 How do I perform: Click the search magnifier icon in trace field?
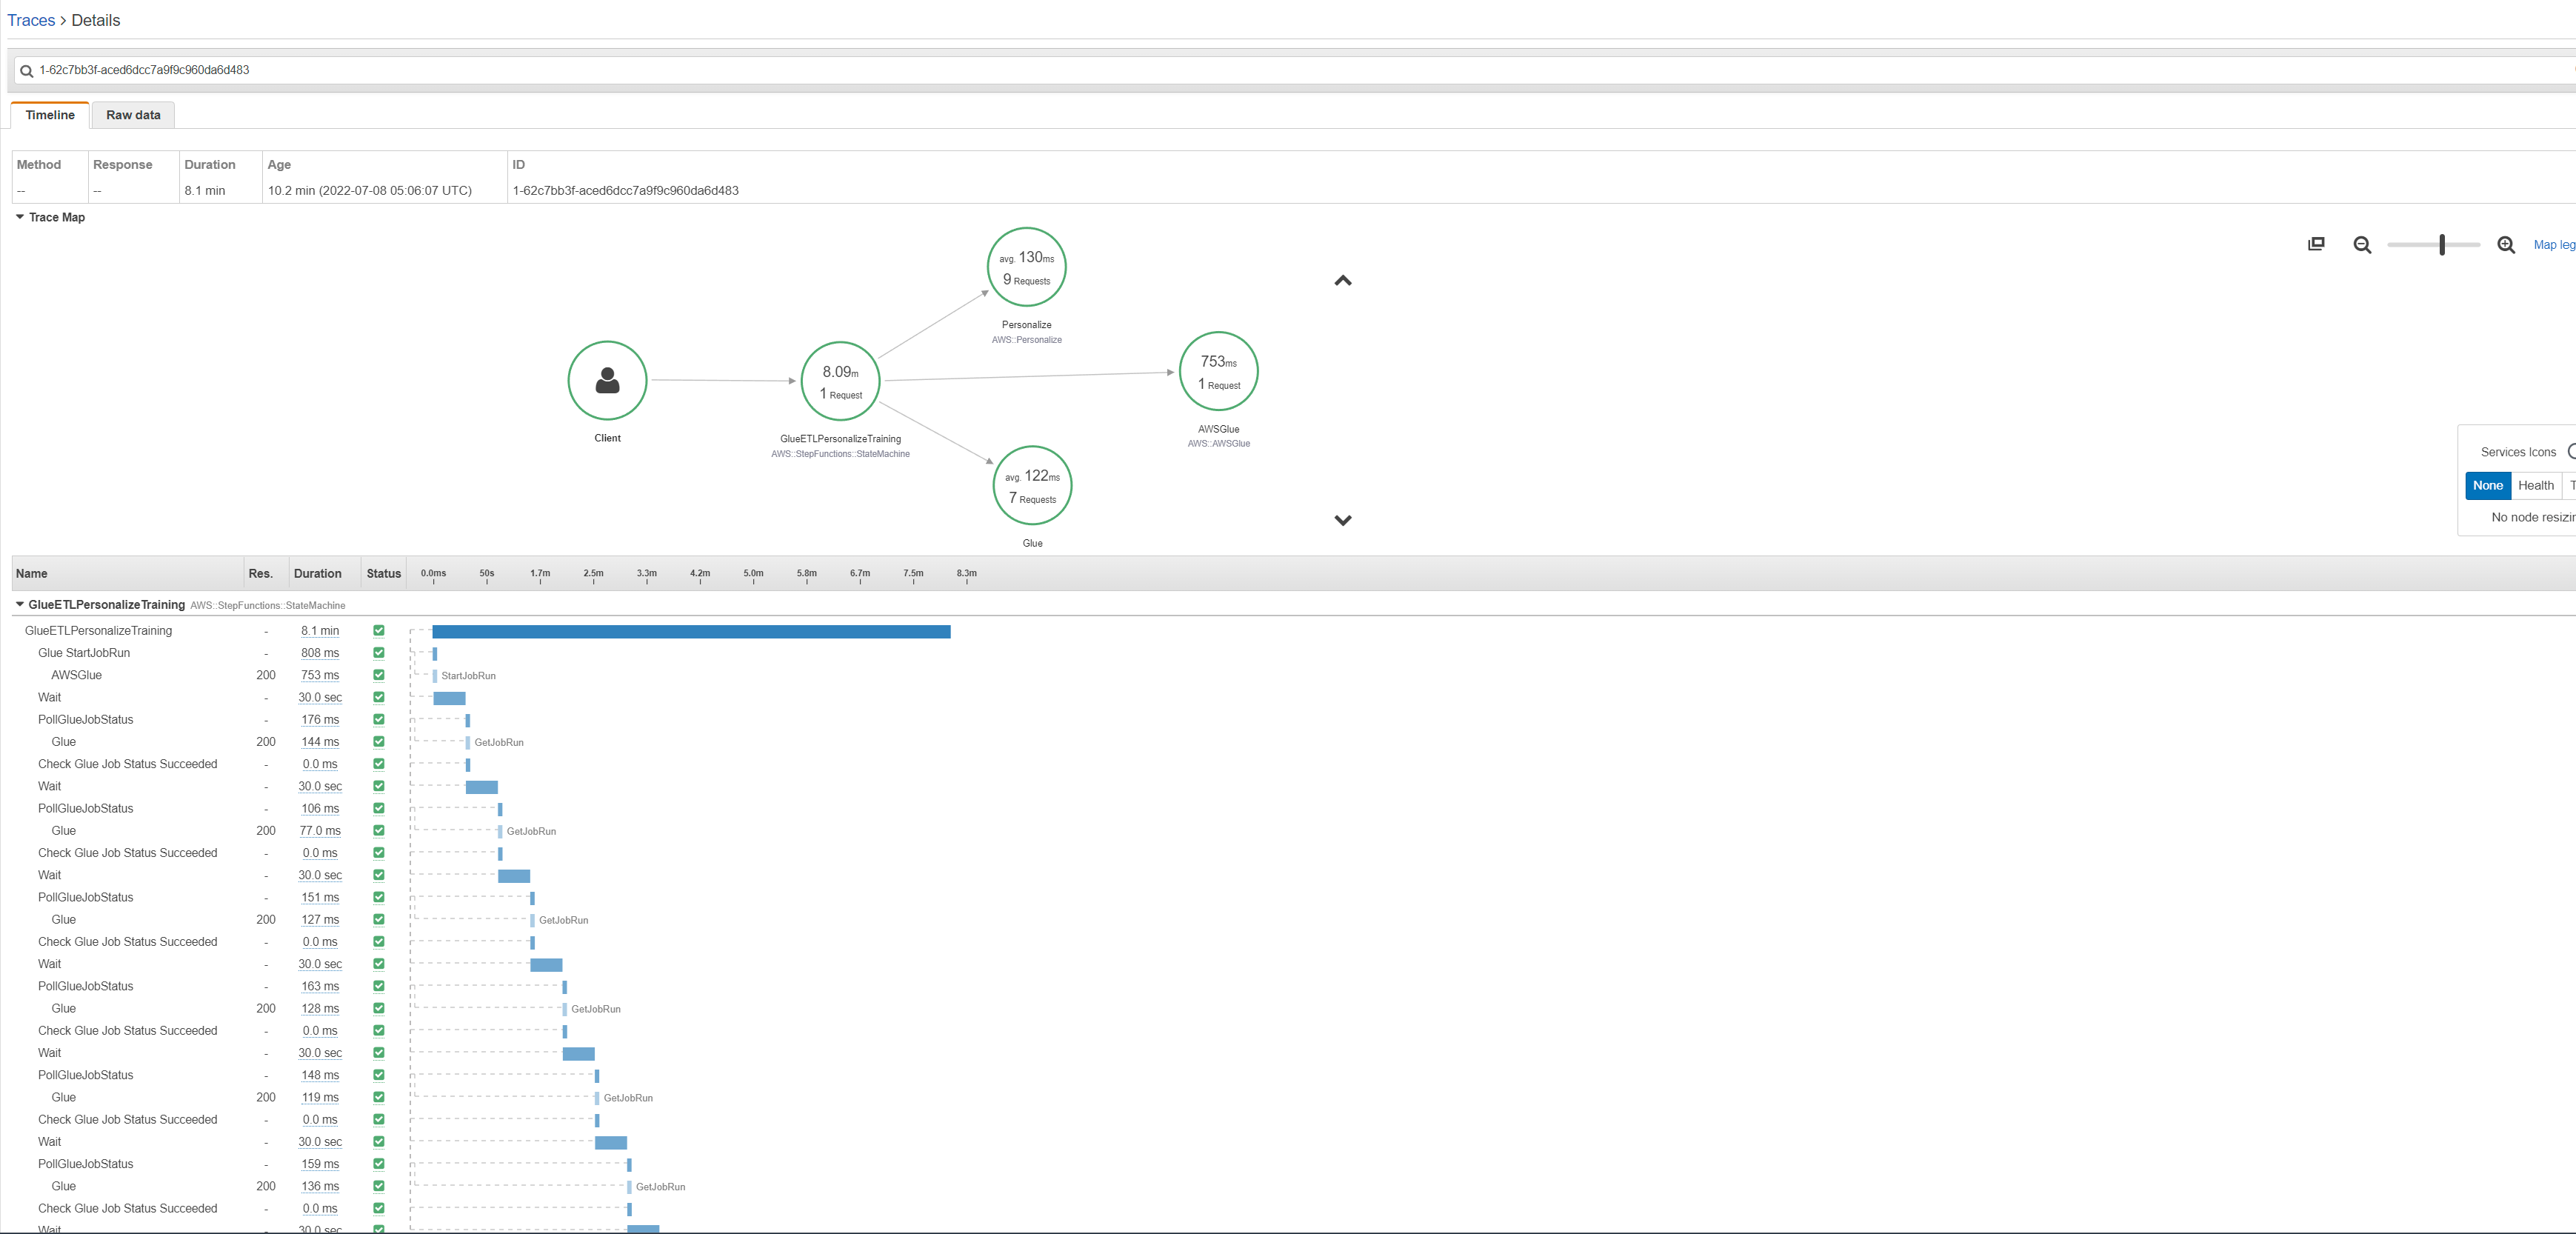pos(27,71)
